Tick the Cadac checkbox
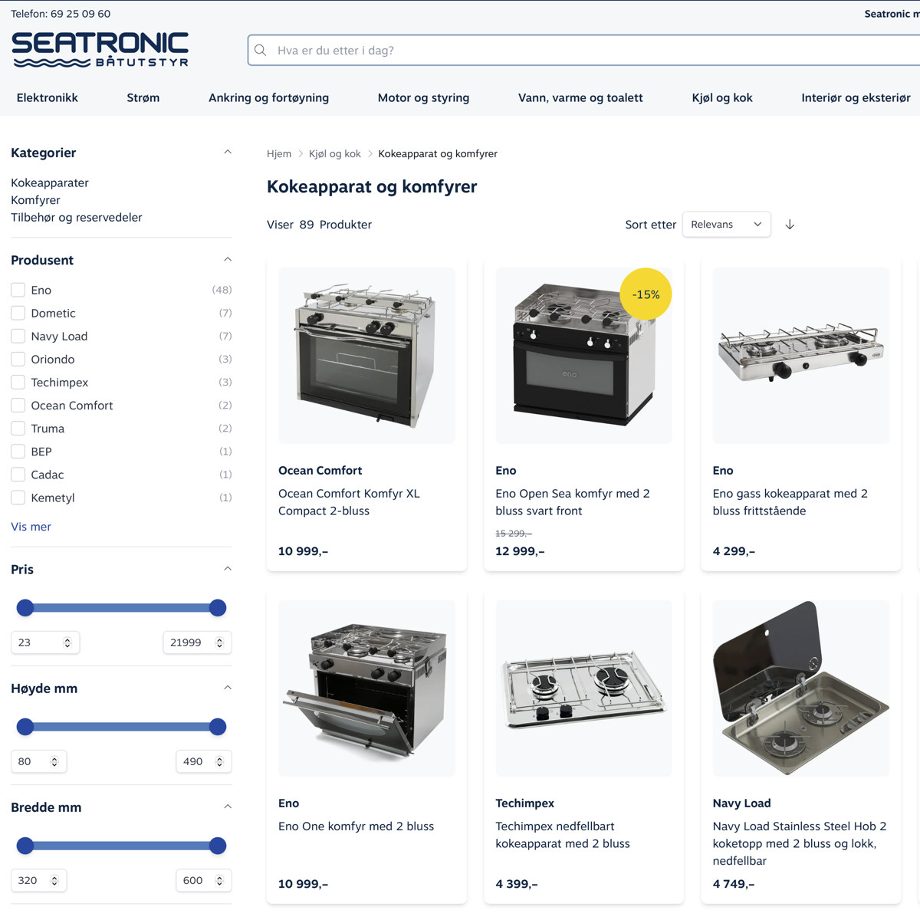 coord(18,474)
